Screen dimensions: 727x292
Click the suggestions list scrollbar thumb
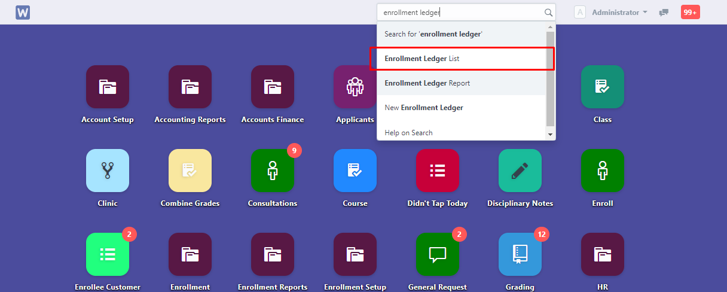(x=551, y=78)
